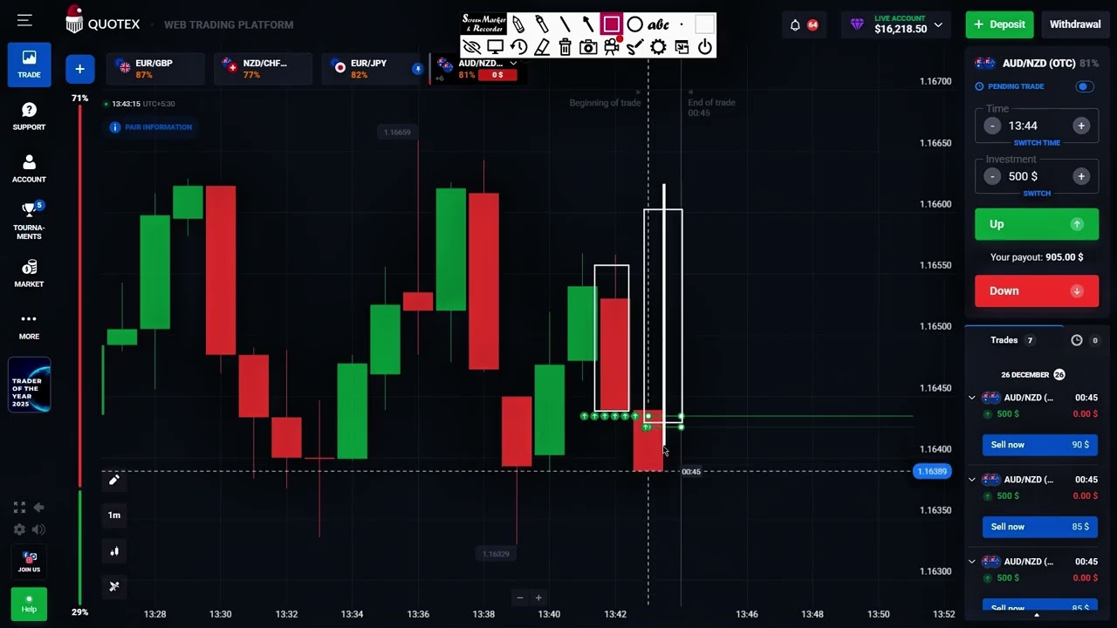Click the 1.16389 current price marker
The image size is (1117, 628).
(931, 472)
